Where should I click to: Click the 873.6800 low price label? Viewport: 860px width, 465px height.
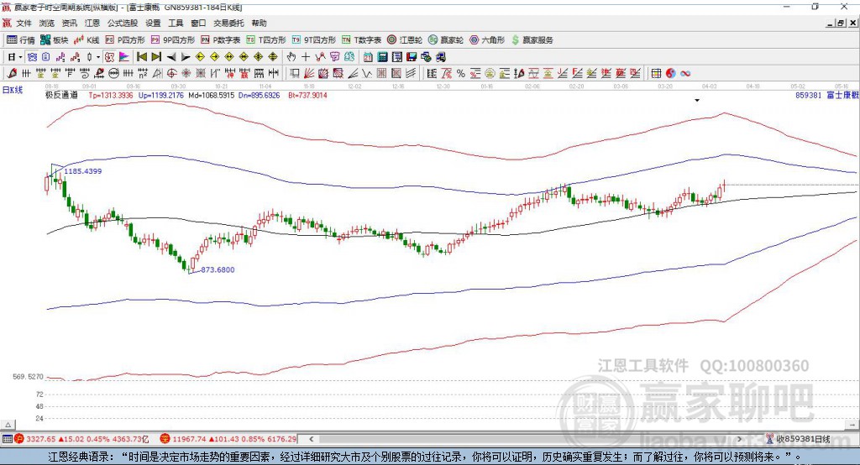coord(218,269)
